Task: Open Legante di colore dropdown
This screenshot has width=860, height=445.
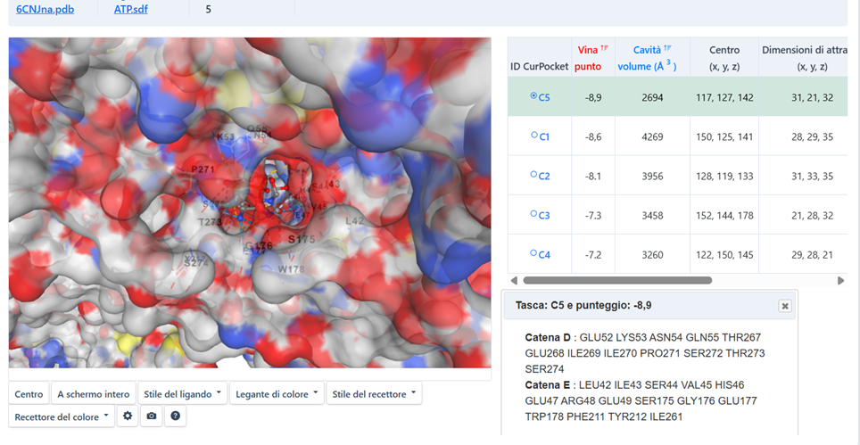Action: pos(277,393)
